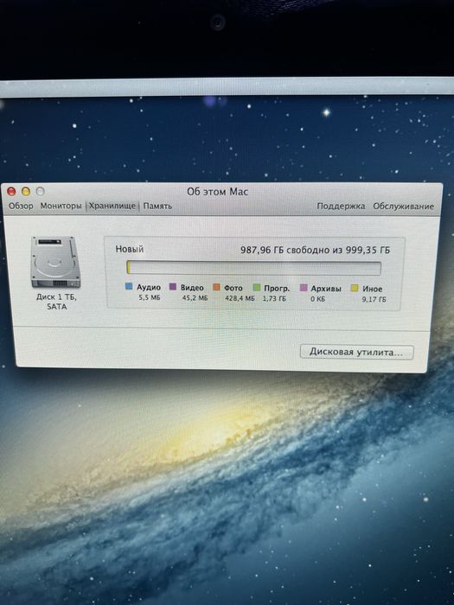Click the purple Видео color swatch
The image size is (454, 605).
point(173,287)
